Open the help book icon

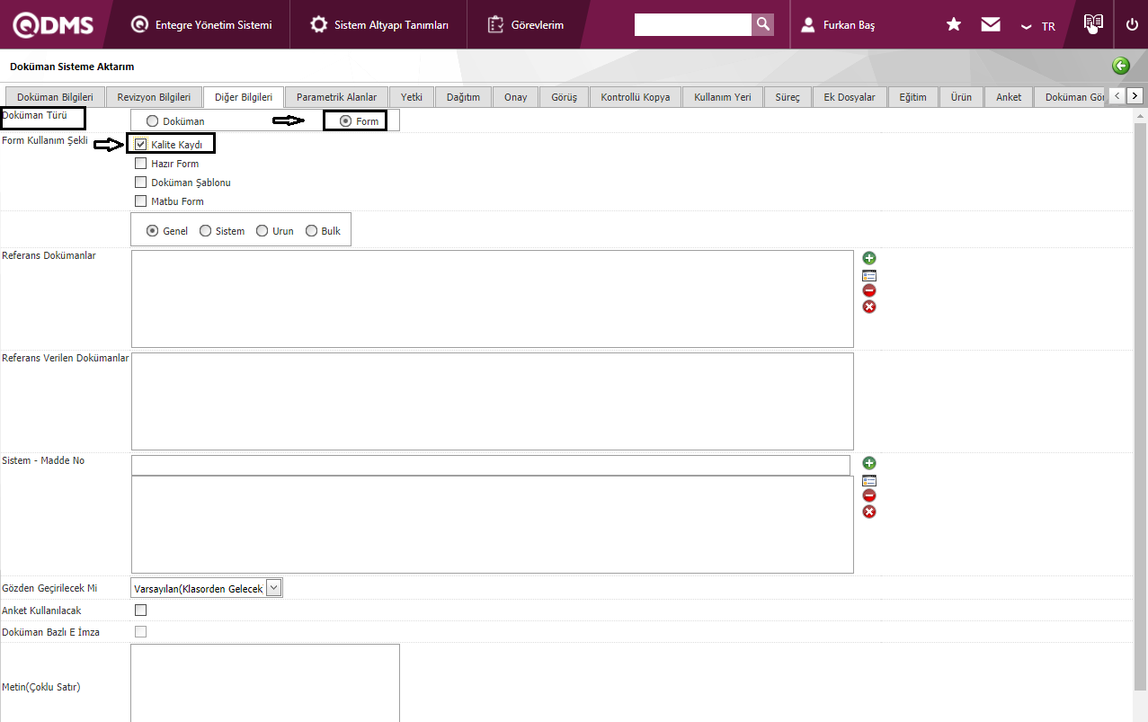click(1093, 24)
